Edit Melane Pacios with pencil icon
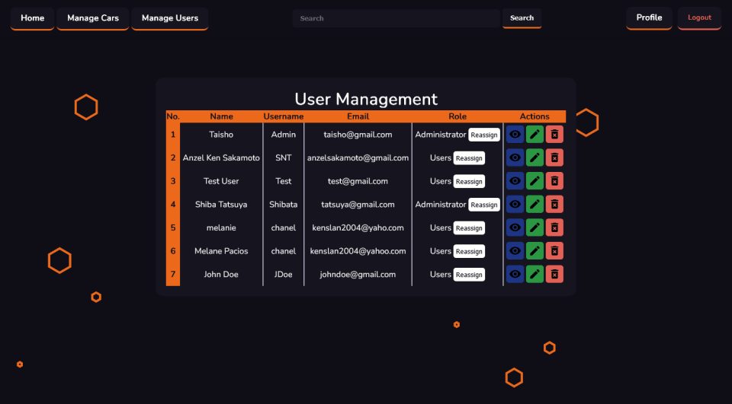The width and height of the screenshot is (732, 404). click(x=535, y=251)
